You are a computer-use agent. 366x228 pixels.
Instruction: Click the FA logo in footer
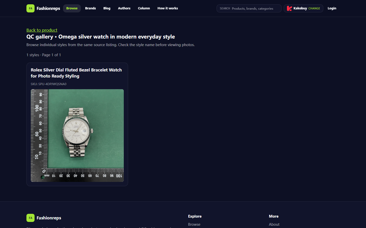pos(30,218)
